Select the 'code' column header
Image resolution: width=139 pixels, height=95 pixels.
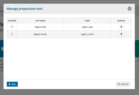click(87, 21)
